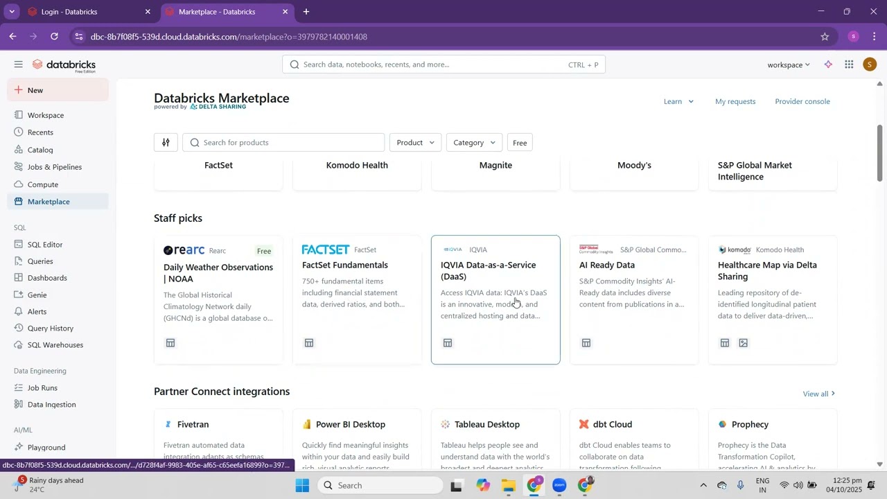
Task: Click the table icon on FactSet Fundamentals card
Action: tap(309, 342)
